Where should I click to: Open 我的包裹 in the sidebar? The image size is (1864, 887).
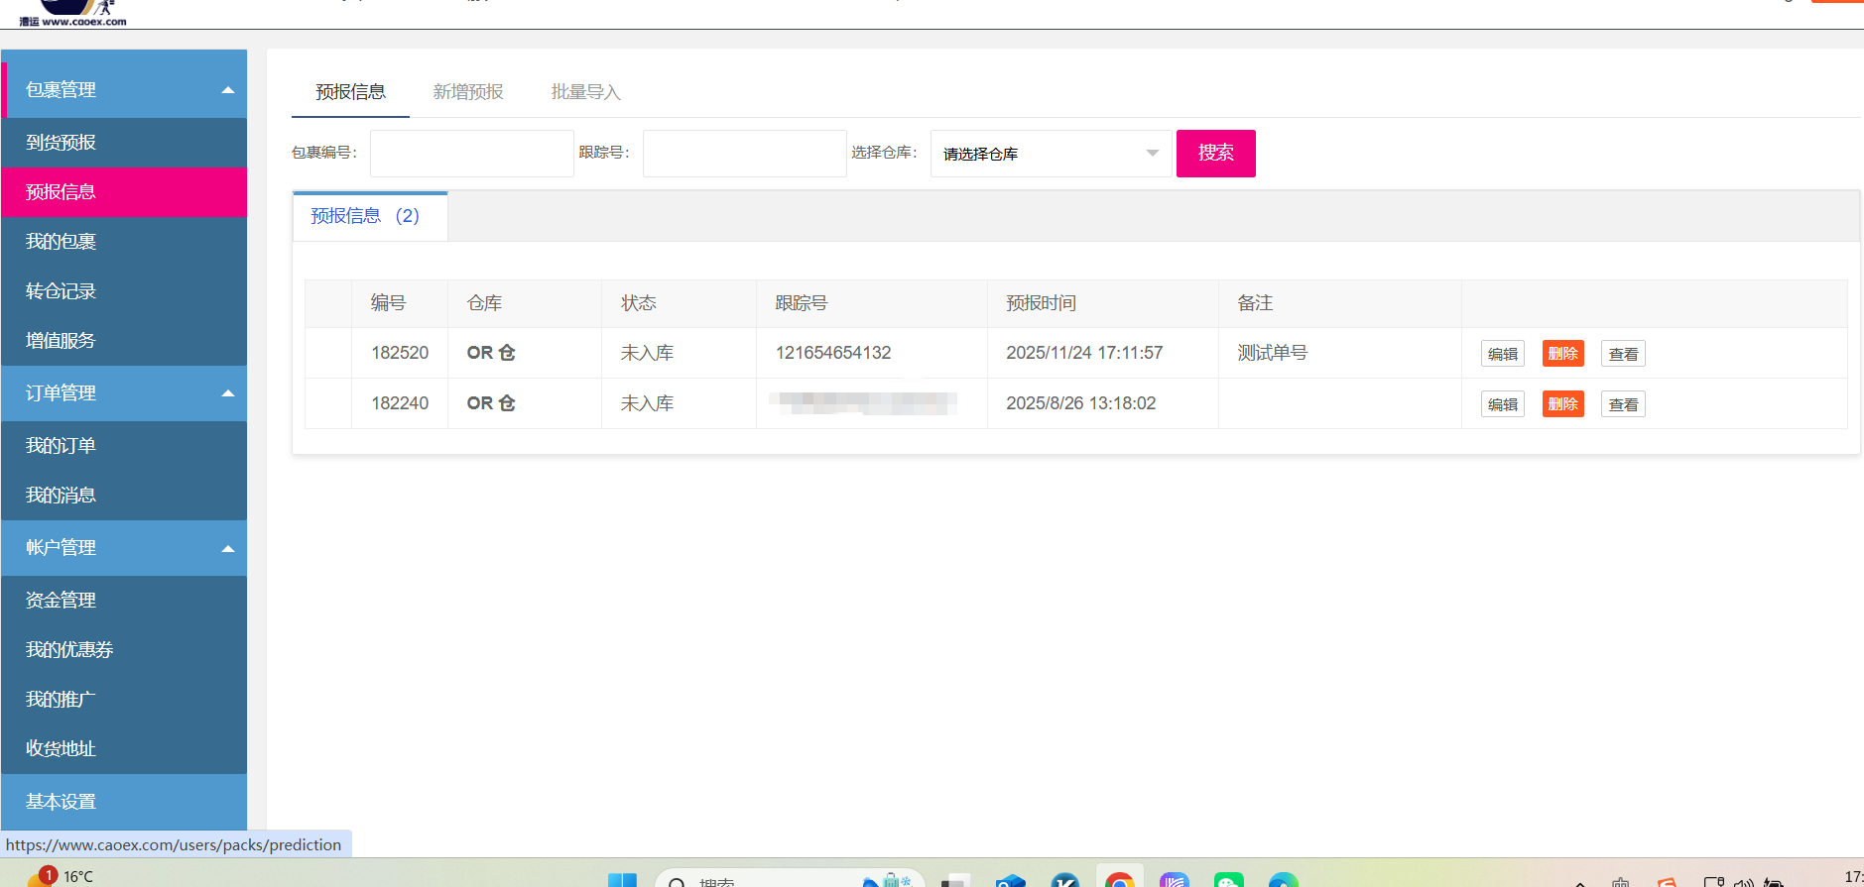coord(62,242)
